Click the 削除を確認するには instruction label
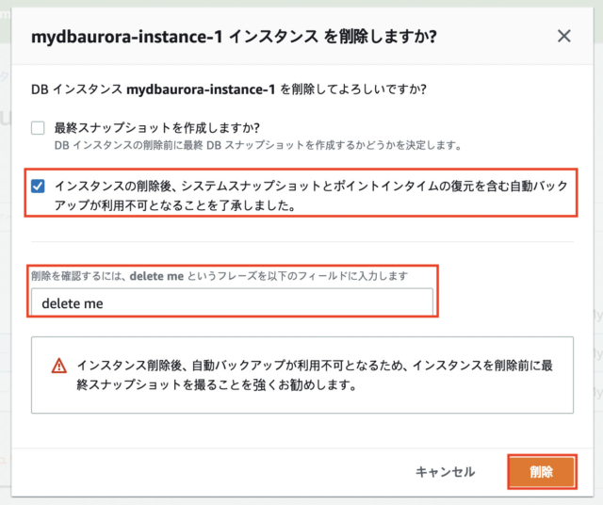603x505 pixels. (220, 276)
